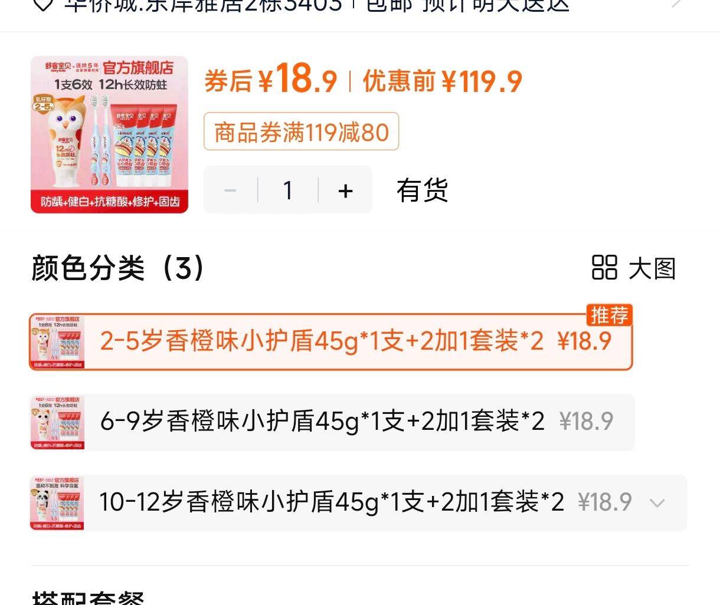The image size is (720, 605).
Task: Open the 商品券满119减80 coupon tag
Action: 302,131
